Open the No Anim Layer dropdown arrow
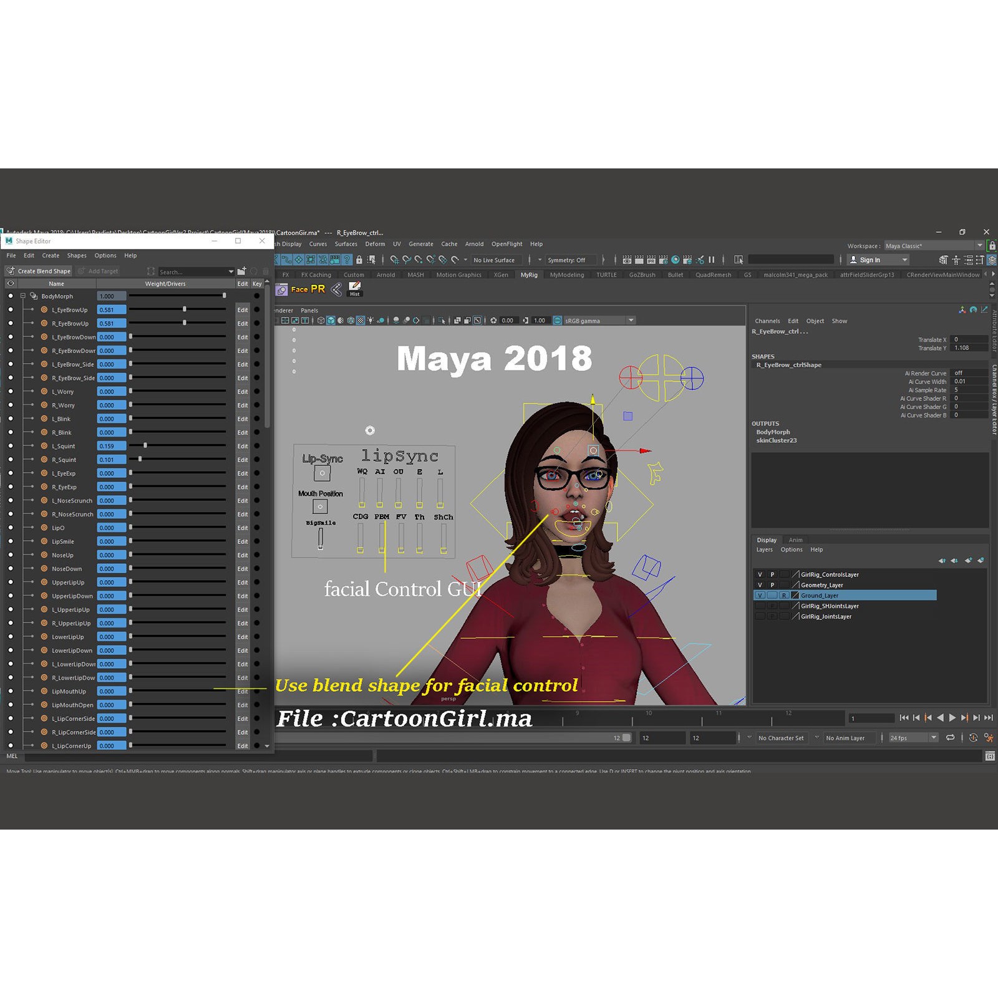The image size is (998, 998). (817, 737)
